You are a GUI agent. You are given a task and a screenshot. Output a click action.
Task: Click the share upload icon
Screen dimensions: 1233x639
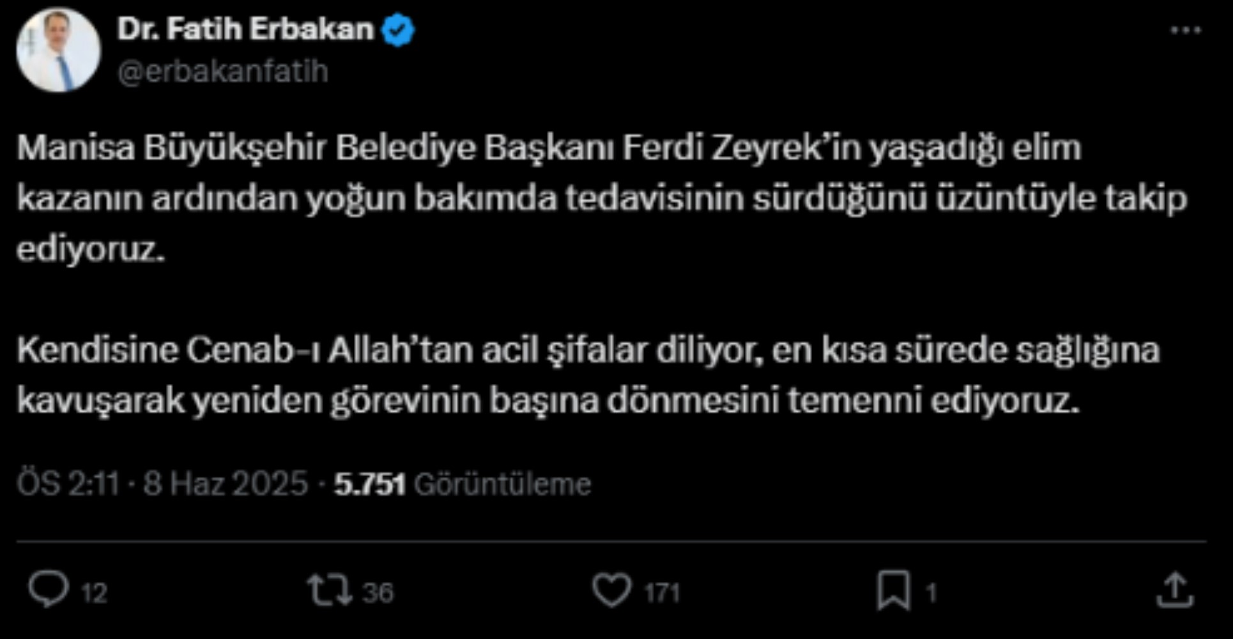click(x=1175, y=590)
